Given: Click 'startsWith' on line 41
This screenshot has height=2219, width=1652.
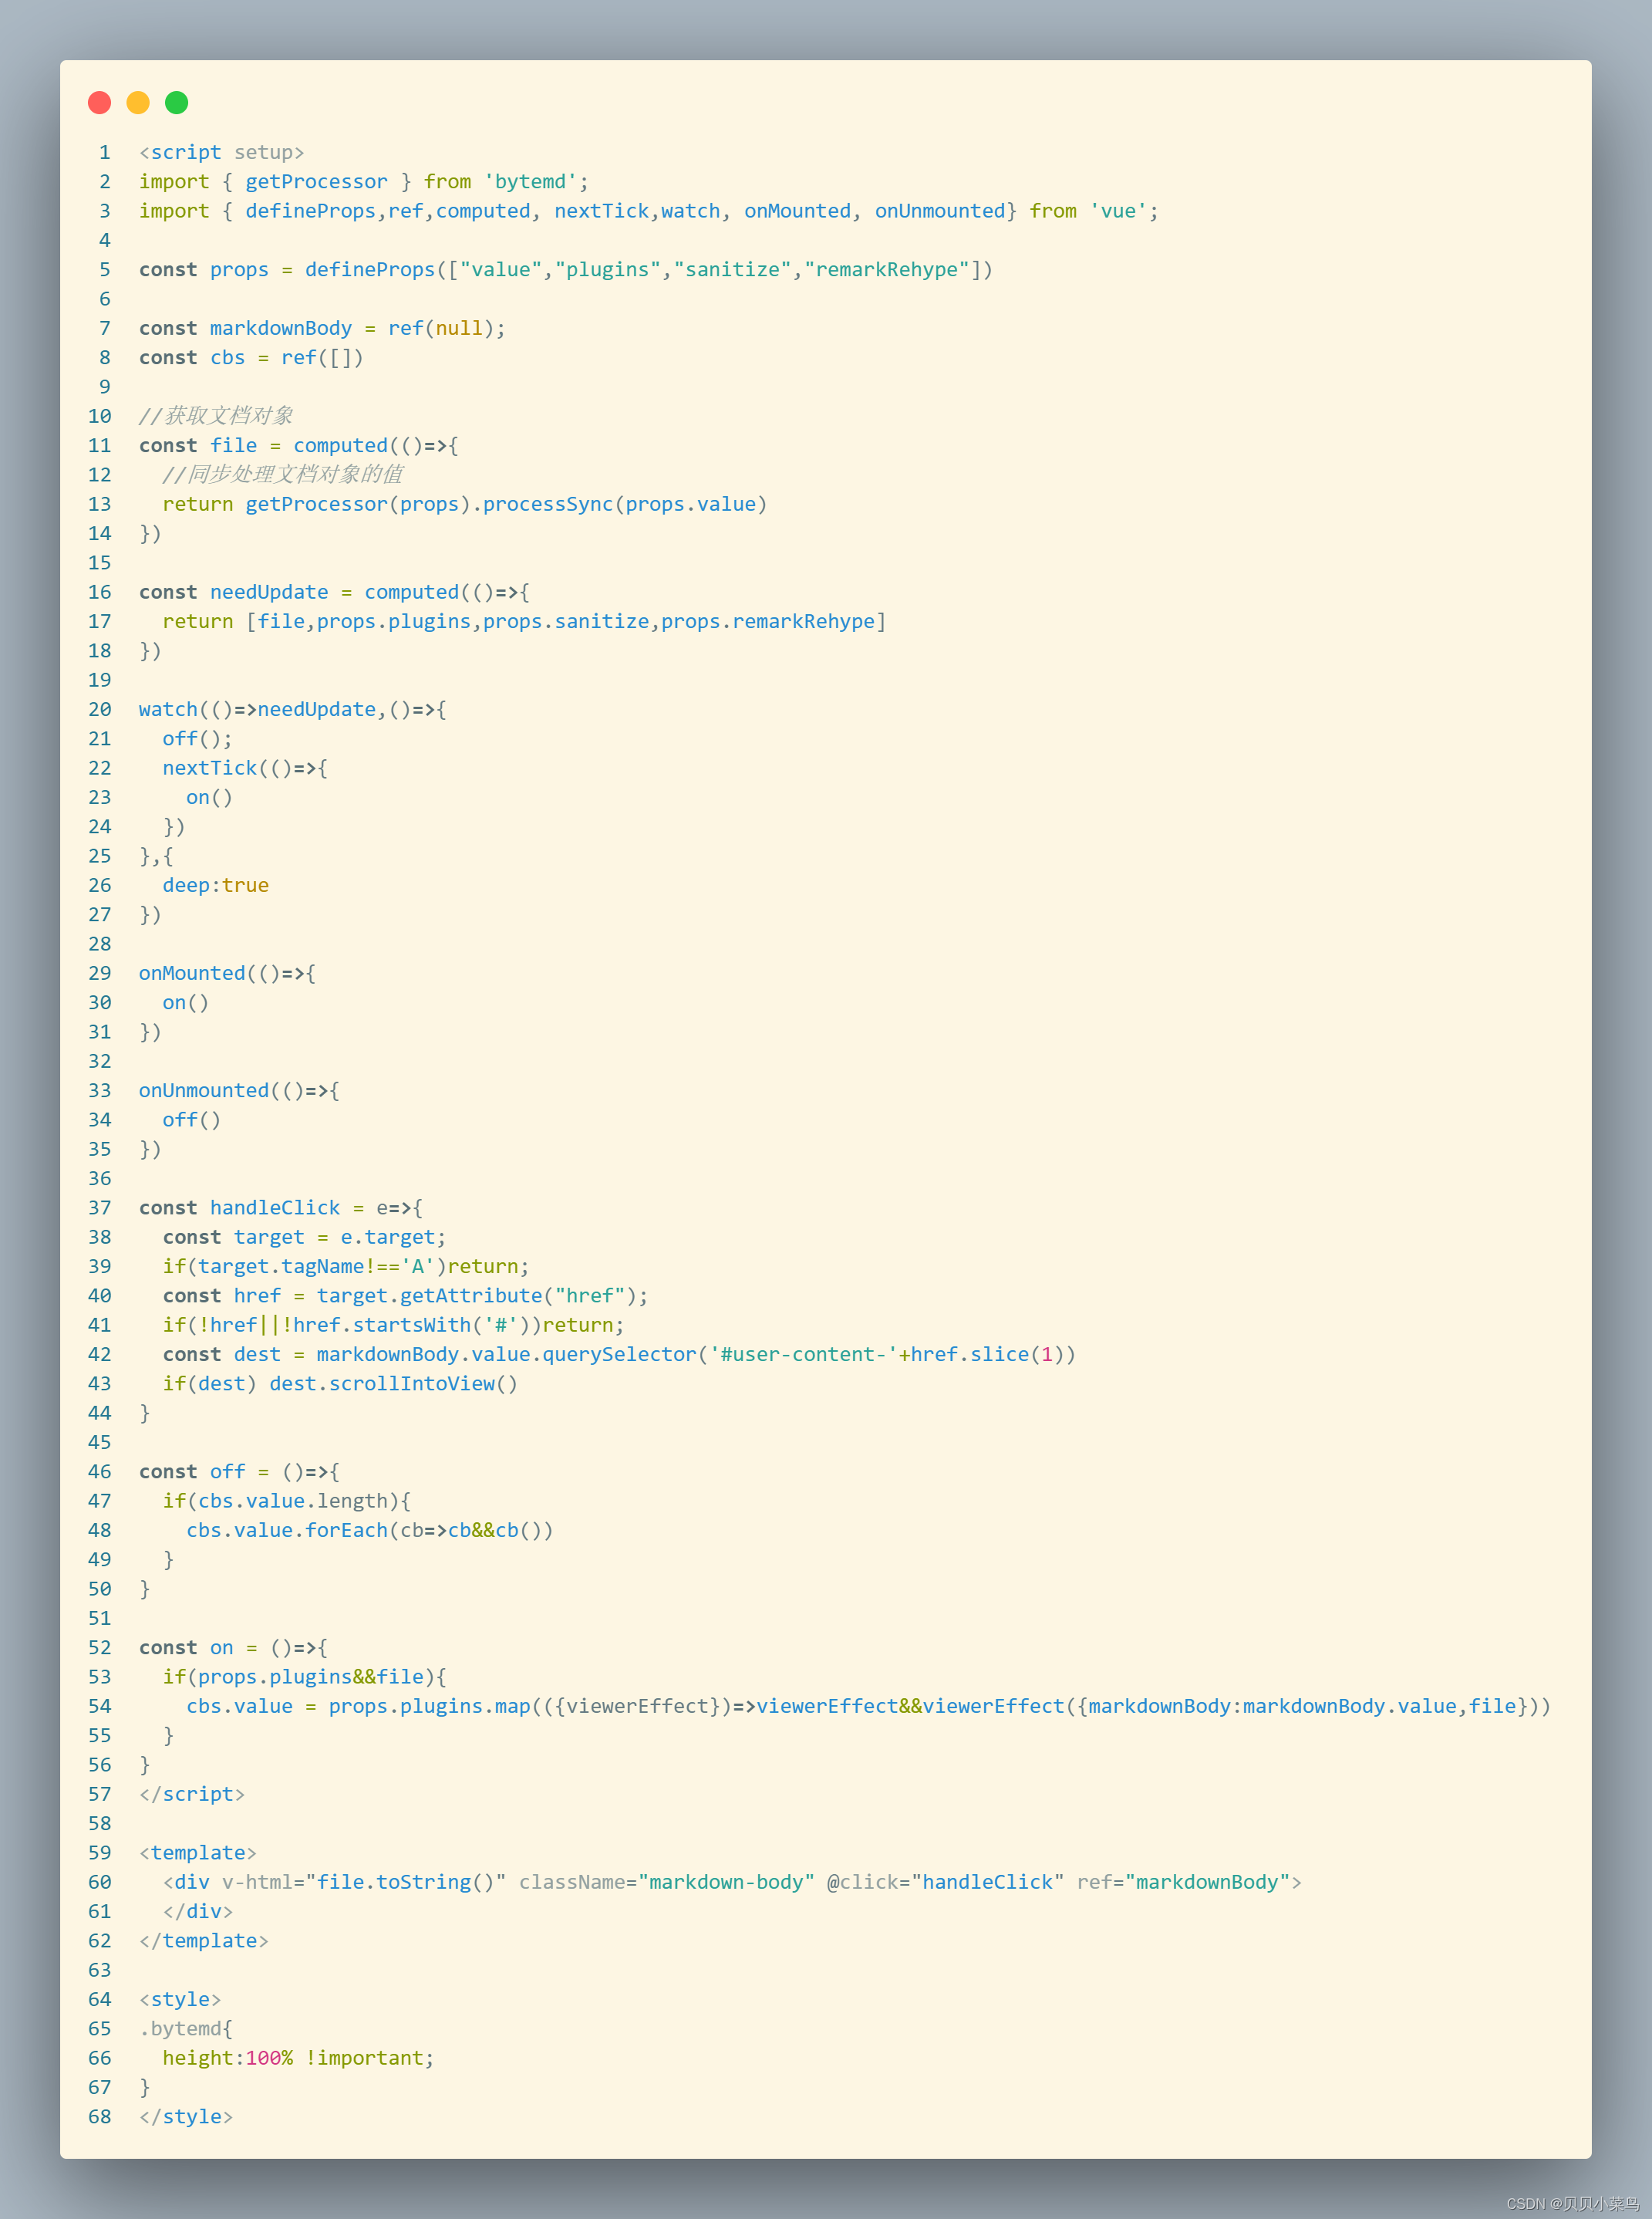Looking at the screenshot, I should [x=411, y=1326].
